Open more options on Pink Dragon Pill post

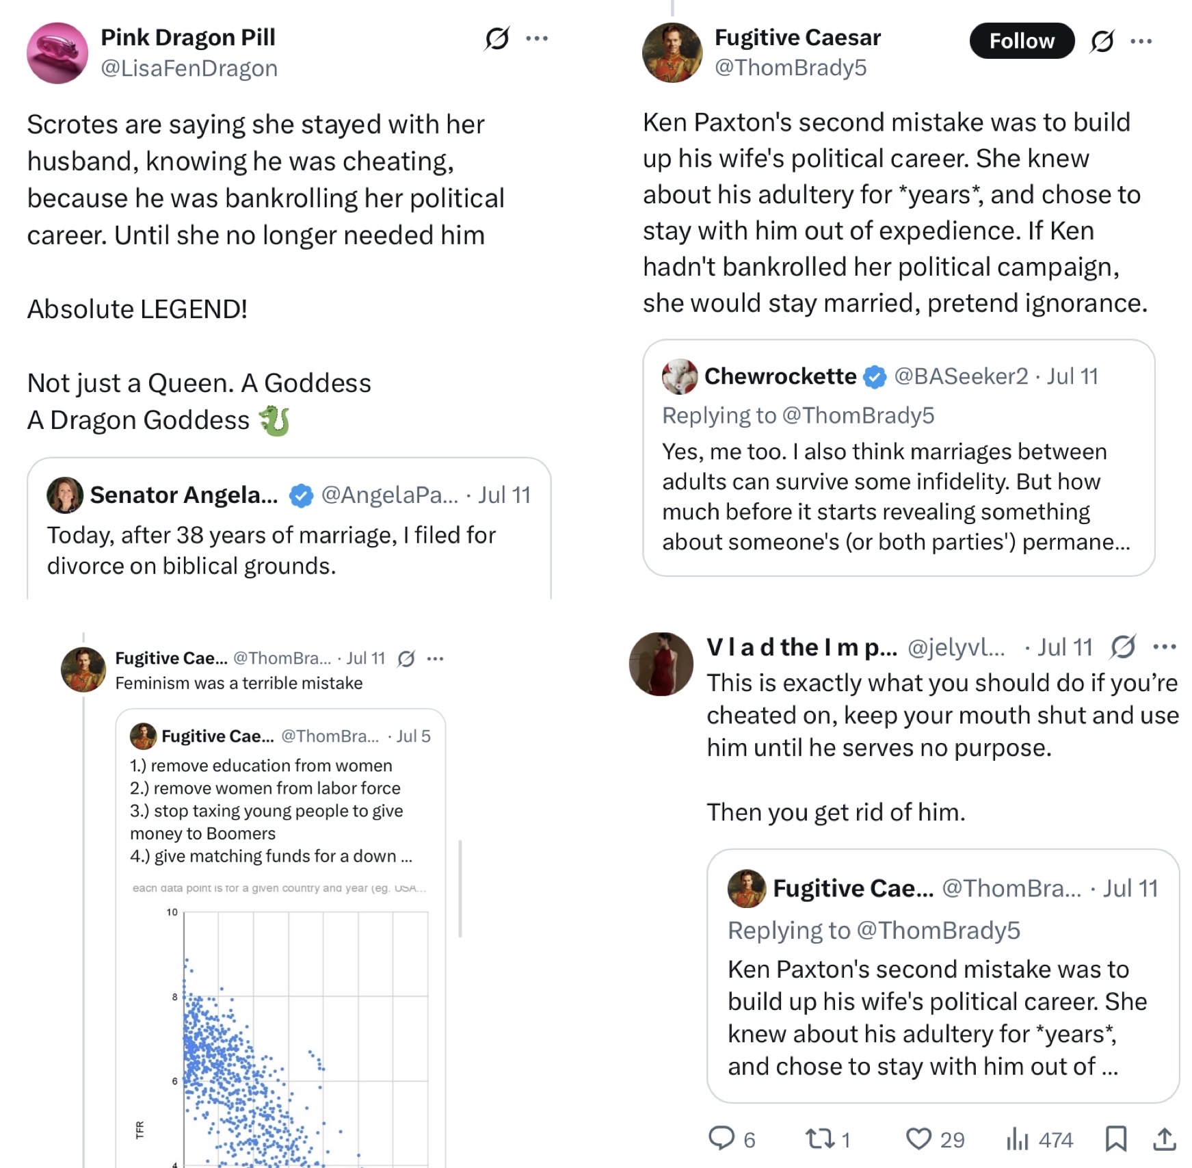coord(537,38)
